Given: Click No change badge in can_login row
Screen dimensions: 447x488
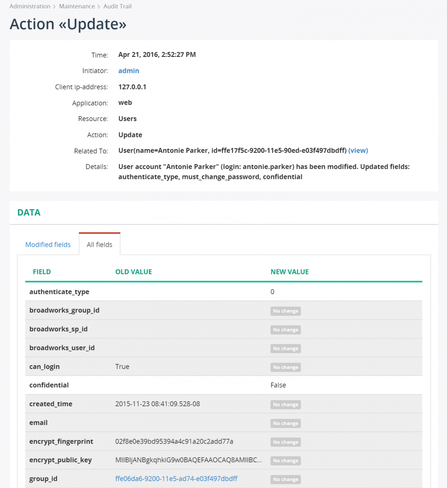Looking at the screenshot, I should (x=286, y=367).
